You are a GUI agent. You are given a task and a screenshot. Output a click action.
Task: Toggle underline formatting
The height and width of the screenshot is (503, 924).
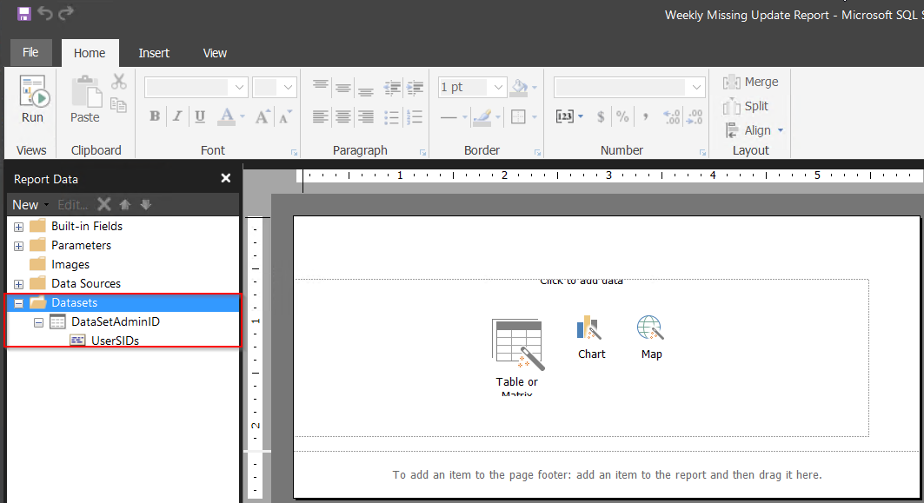tap(200, 116)
